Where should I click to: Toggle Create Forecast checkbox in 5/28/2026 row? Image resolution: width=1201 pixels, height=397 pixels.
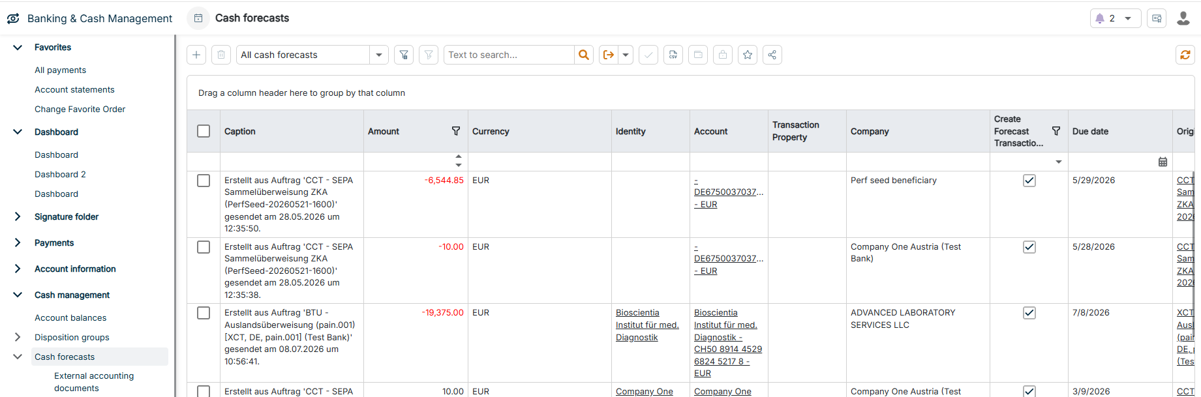(1029, 247)
